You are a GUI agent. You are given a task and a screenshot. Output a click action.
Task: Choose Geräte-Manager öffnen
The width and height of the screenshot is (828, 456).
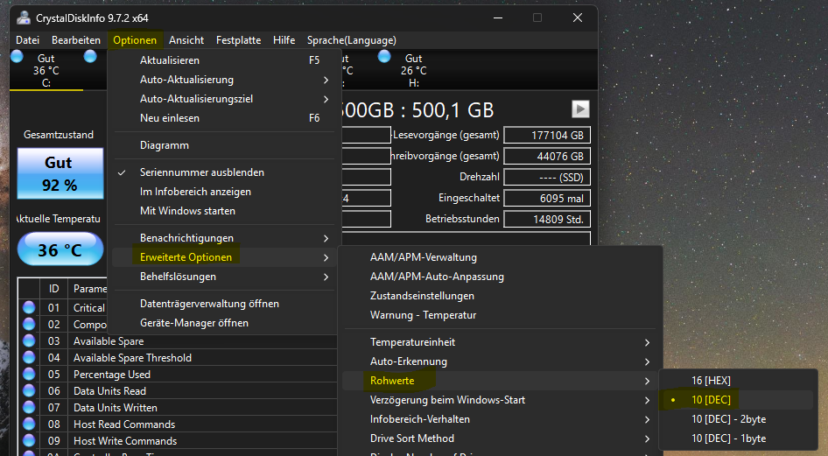click(224, 323)
